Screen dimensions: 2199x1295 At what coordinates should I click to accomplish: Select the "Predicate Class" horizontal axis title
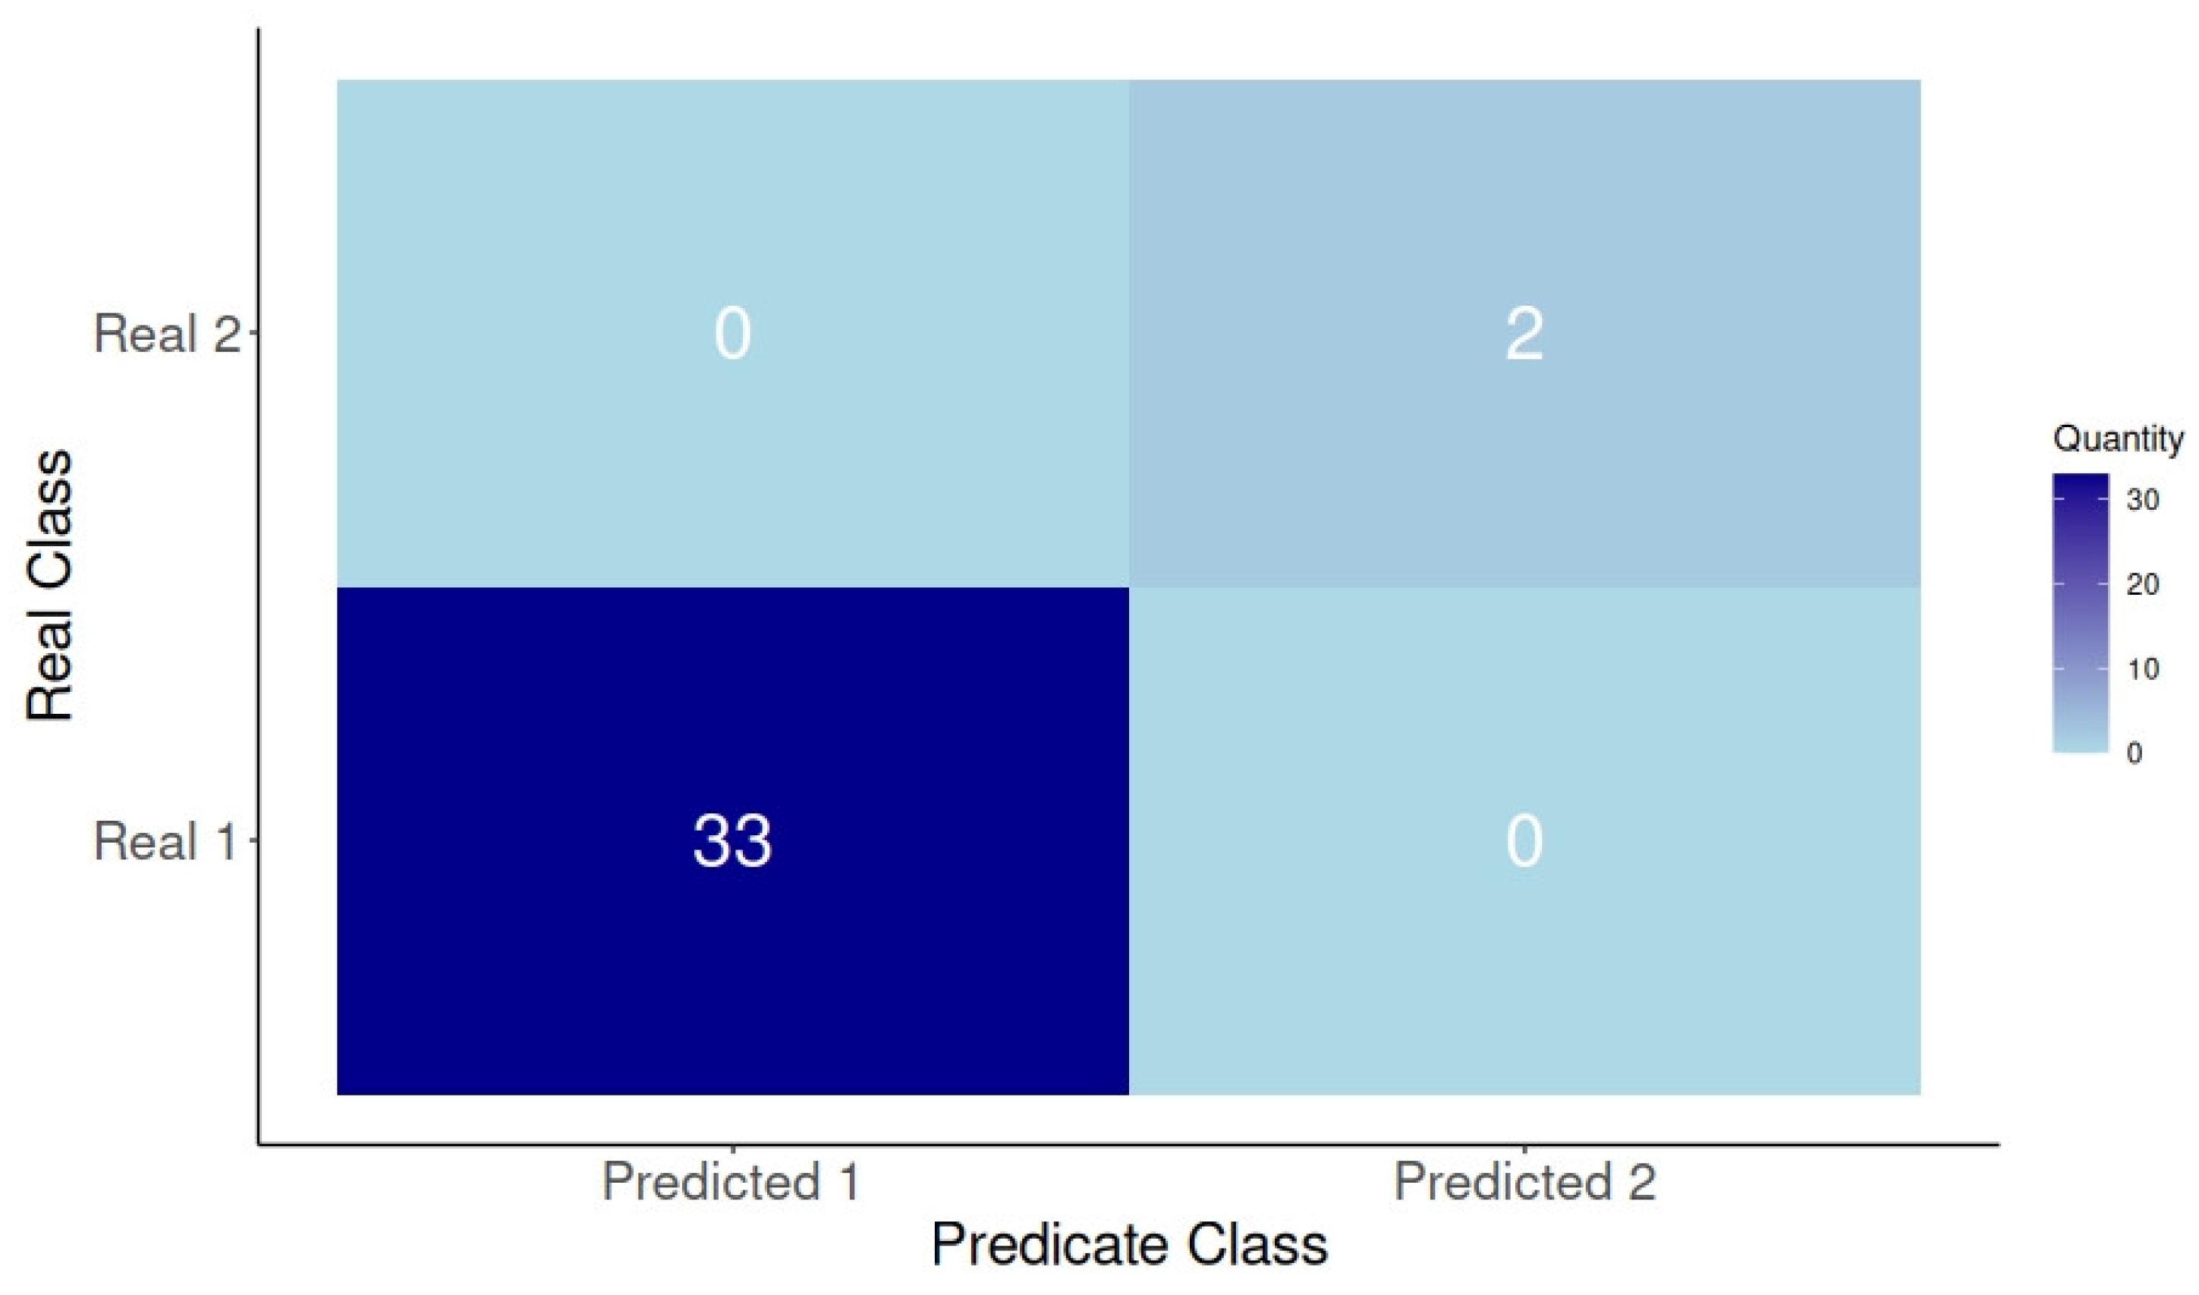point(1129,1244)
